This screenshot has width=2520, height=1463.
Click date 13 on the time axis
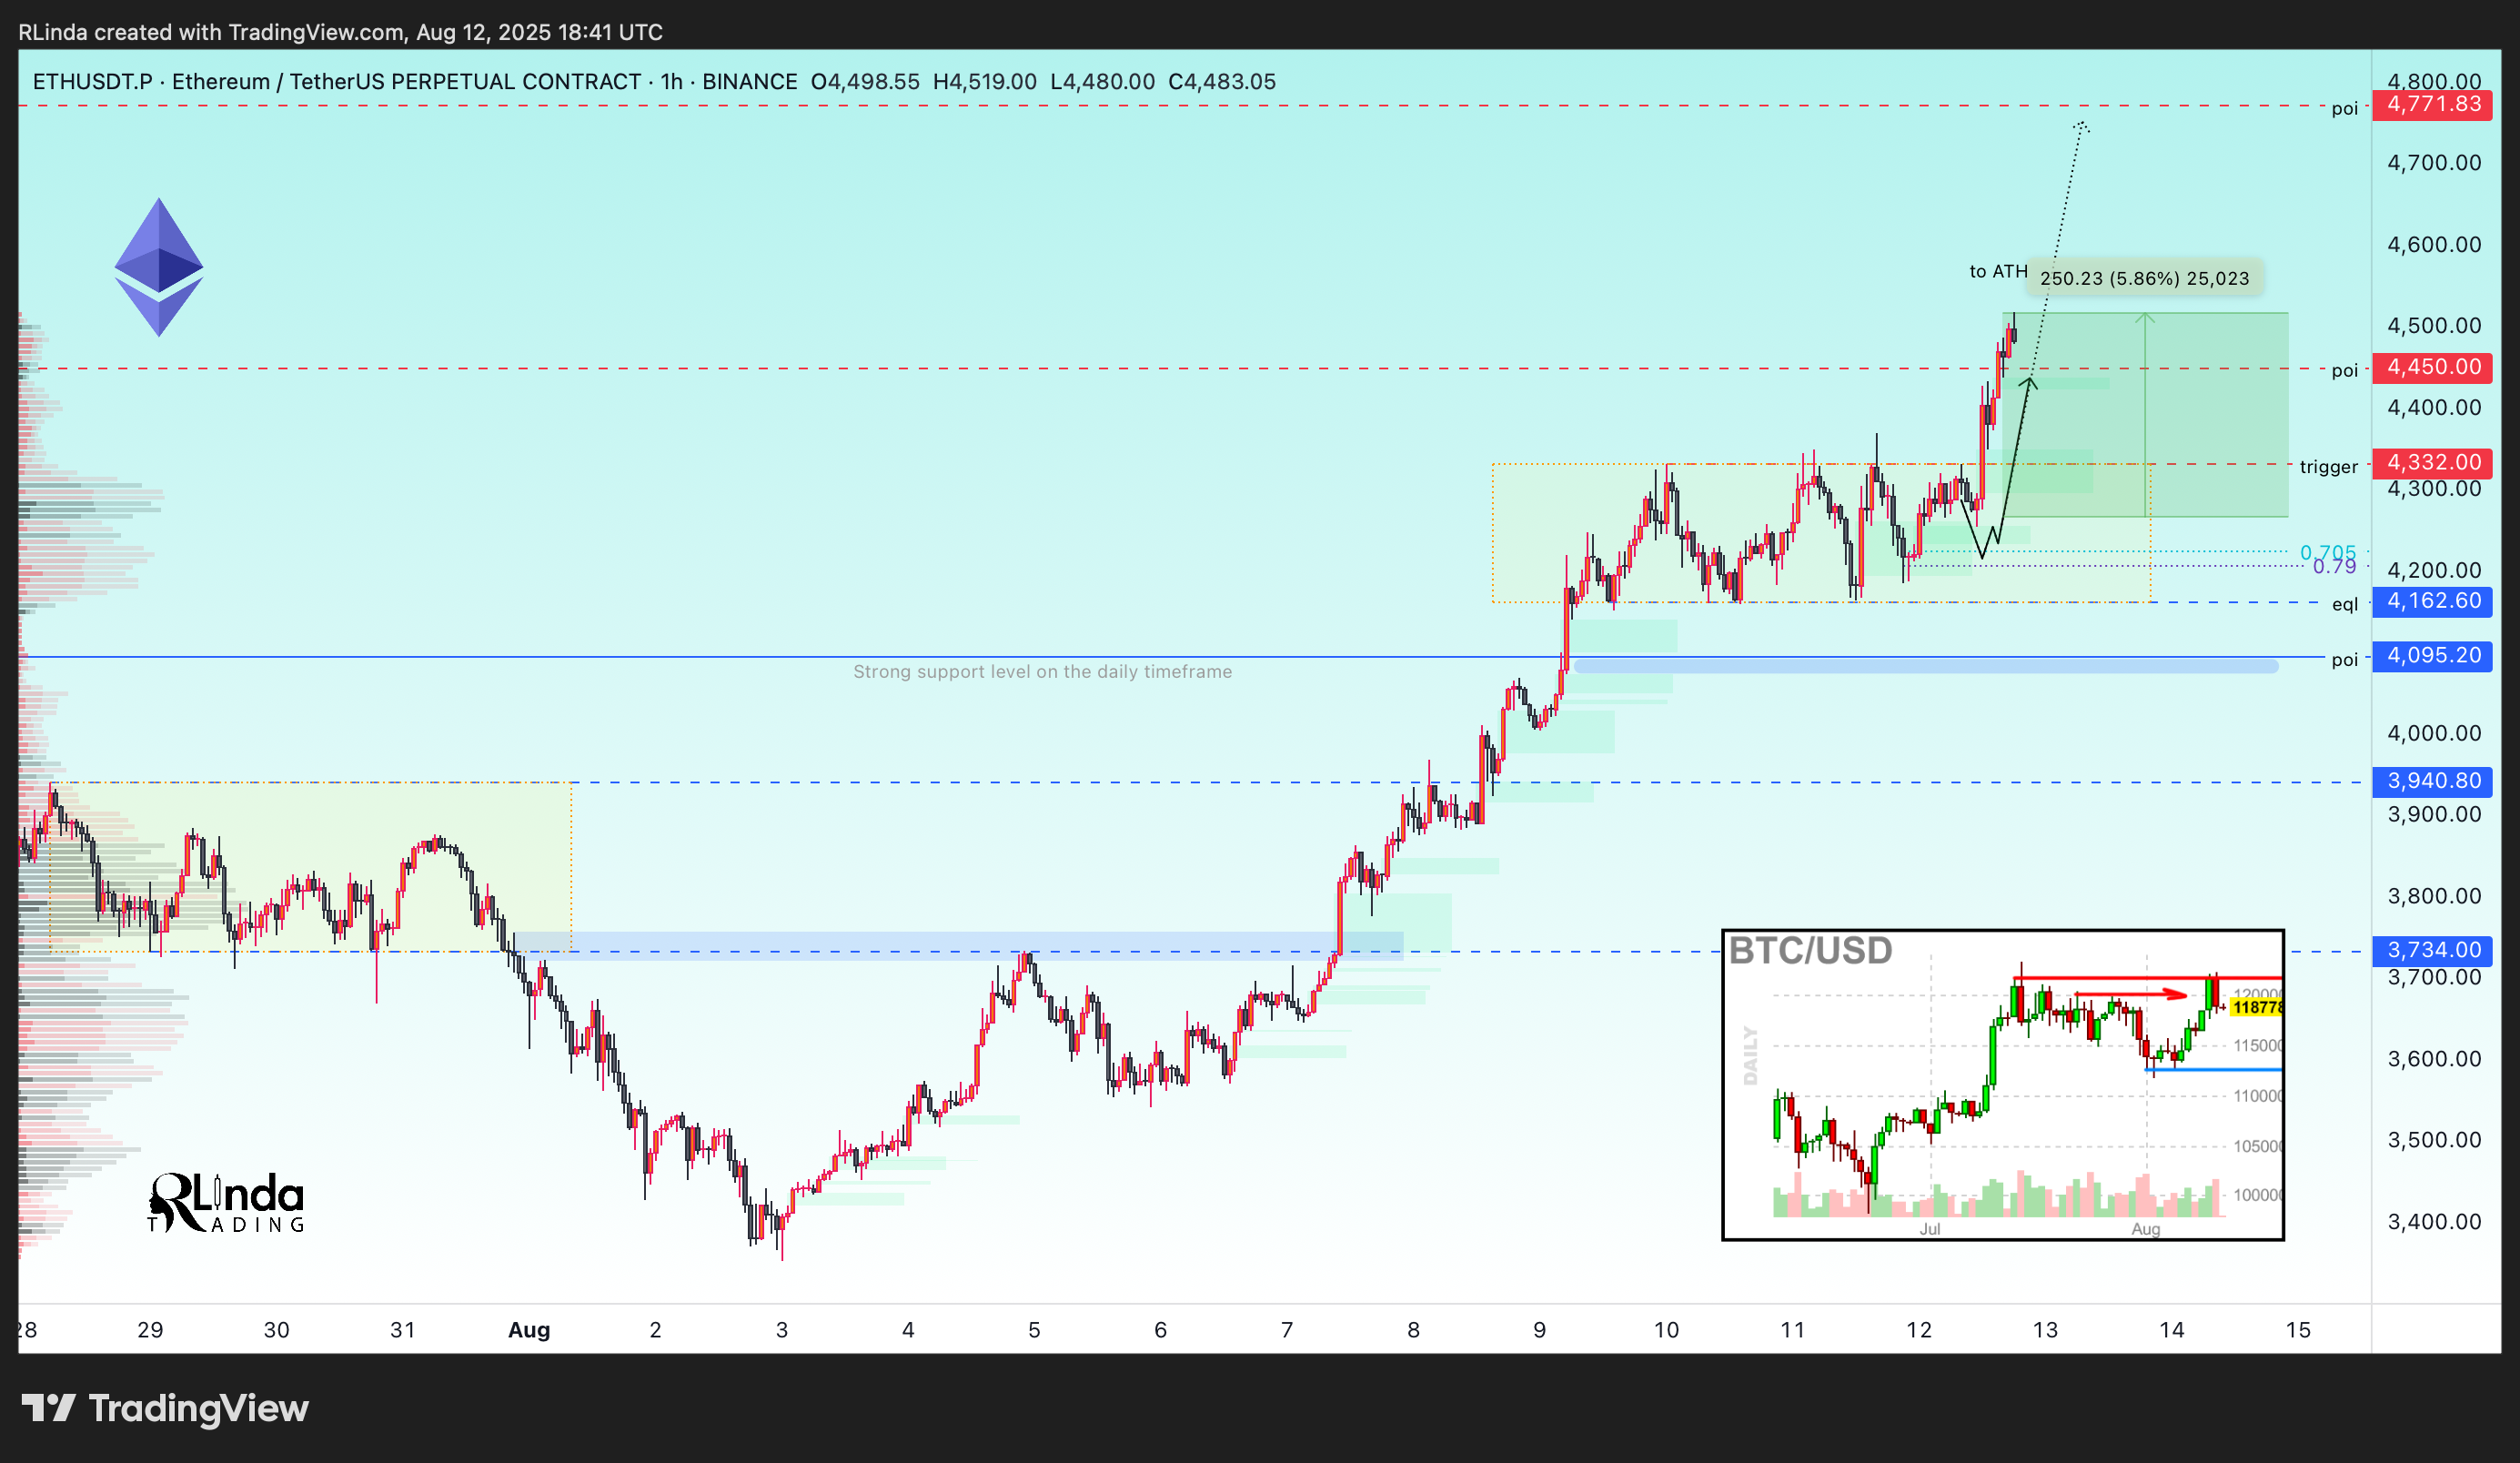(2045, 1330)
